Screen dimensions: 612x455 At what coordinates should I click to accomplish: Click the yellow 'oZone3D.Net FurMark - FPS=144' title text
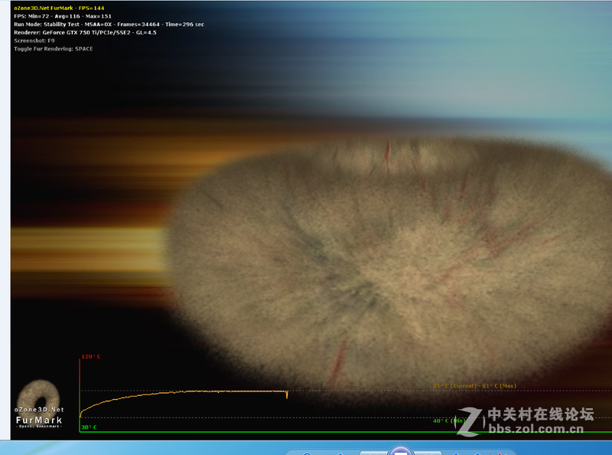(59, 8)
